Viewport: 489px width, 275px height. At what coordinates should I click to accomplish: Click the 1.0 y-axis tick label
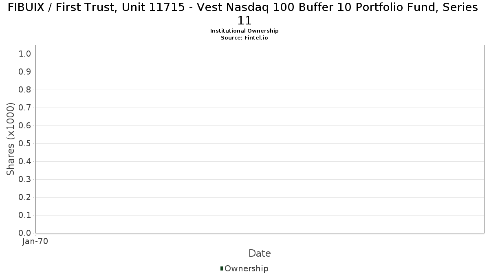25,54
